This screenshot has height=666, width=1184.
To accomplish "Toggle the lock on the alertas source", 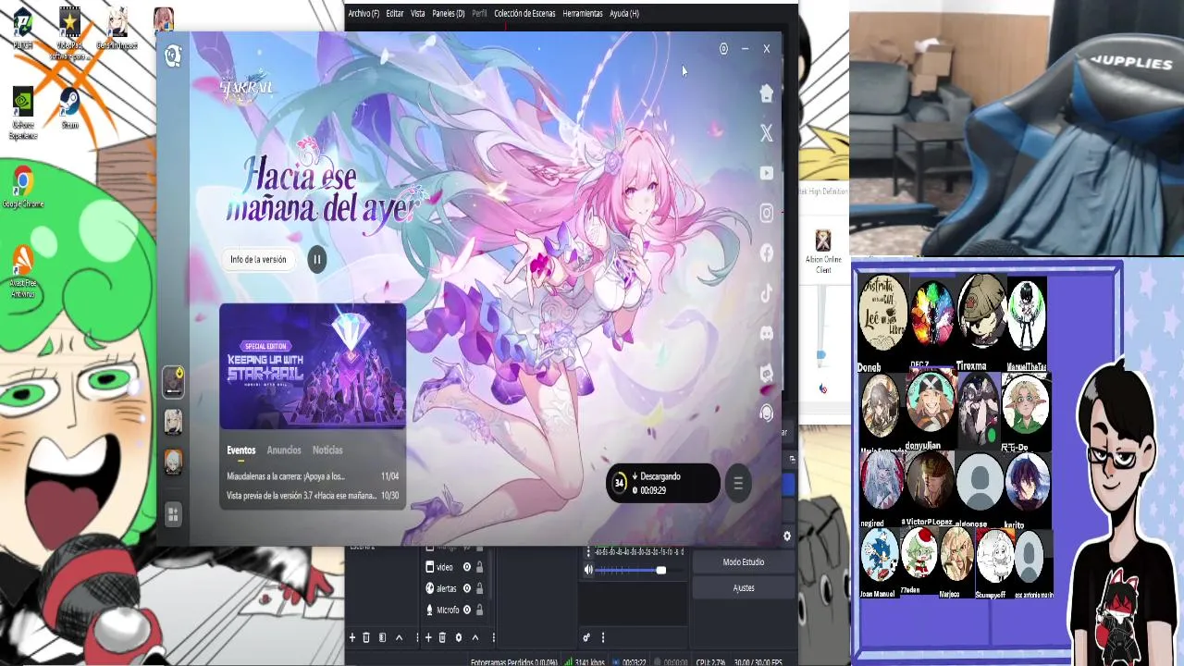I will coord(480,589).
